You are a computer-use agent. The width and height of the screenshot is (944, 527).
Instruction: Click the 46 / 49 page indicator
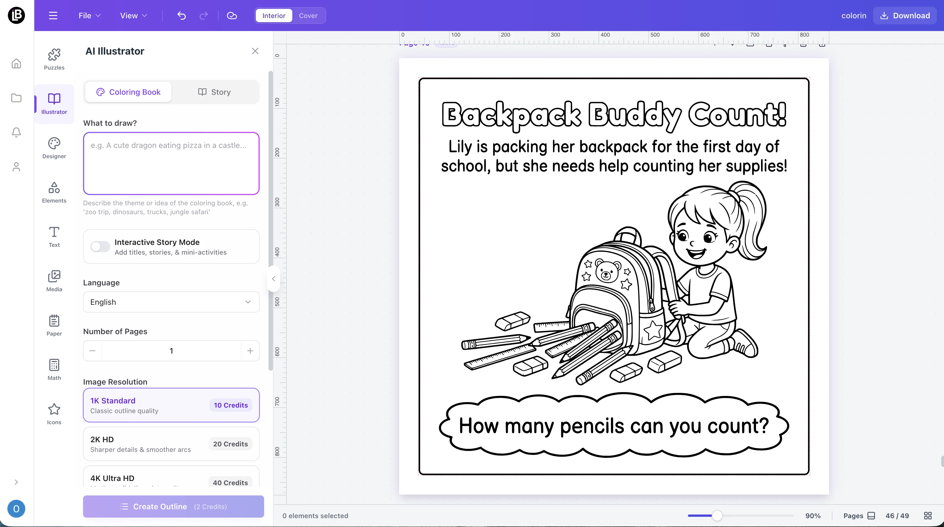pyautogui.click(x=897, y=516)
